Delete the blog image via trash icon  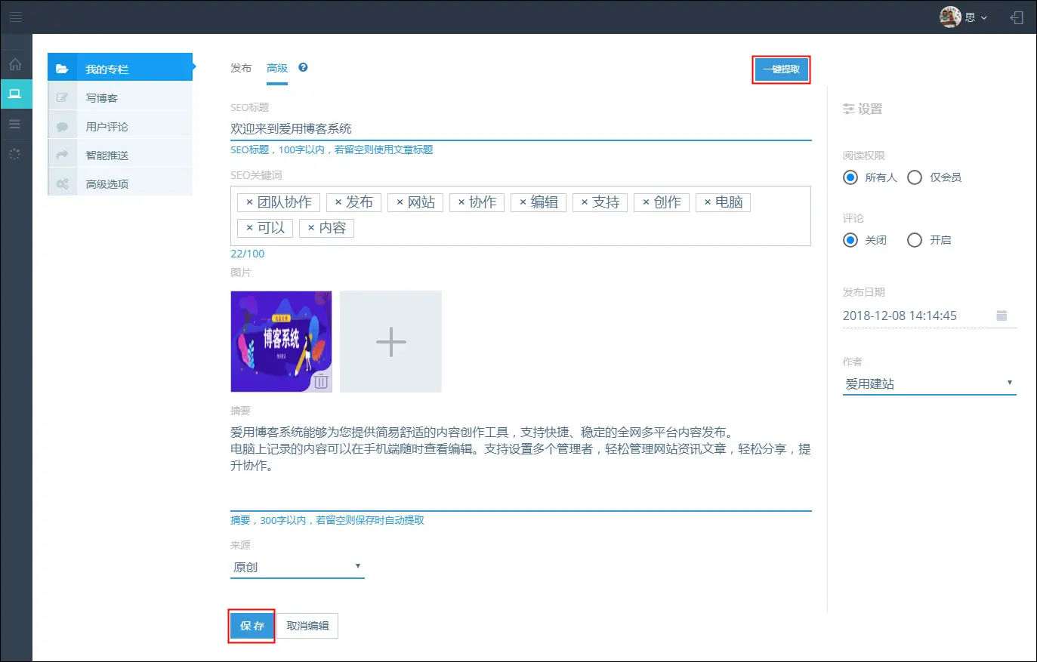[x=321, y=381]
